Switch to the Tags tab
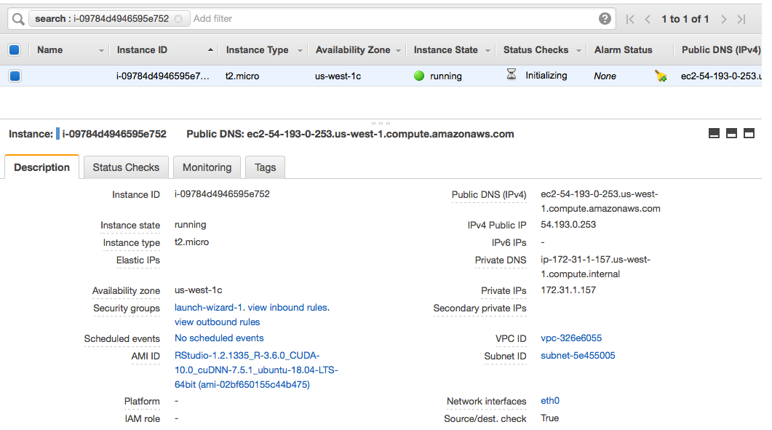This screenshot has width=772, height=430. click(x=265, y=167)
